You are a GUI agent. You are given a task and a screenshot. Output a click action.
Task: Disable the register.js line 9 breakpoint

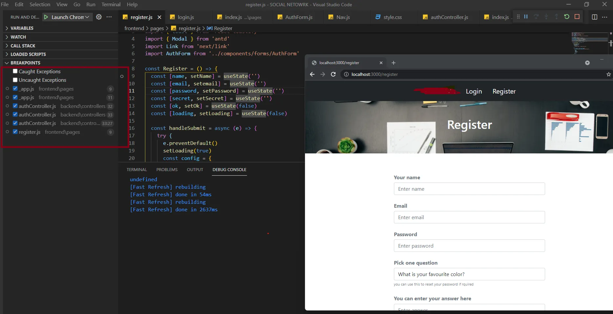pyautogui.click(x=15, y=132)
